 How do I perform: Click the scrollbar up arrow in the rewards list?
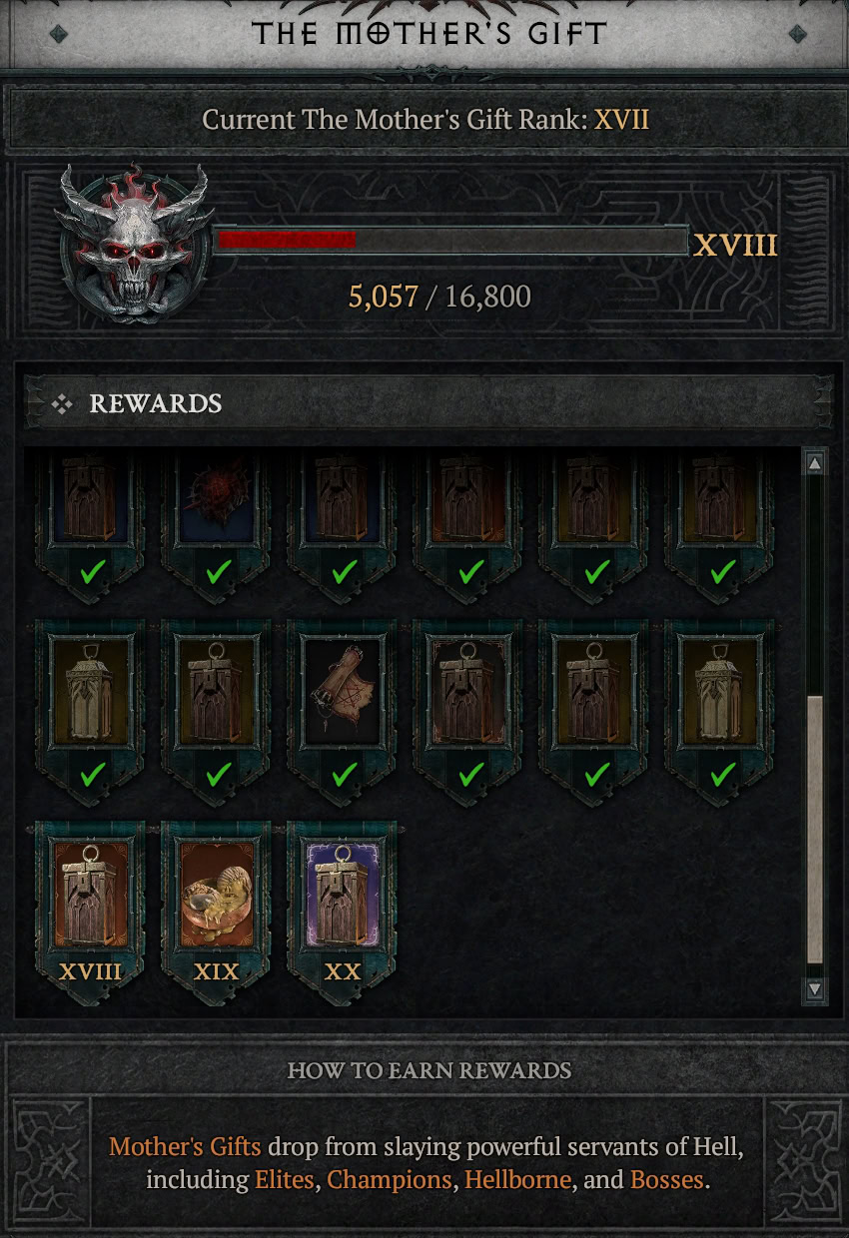coord(815,463)
